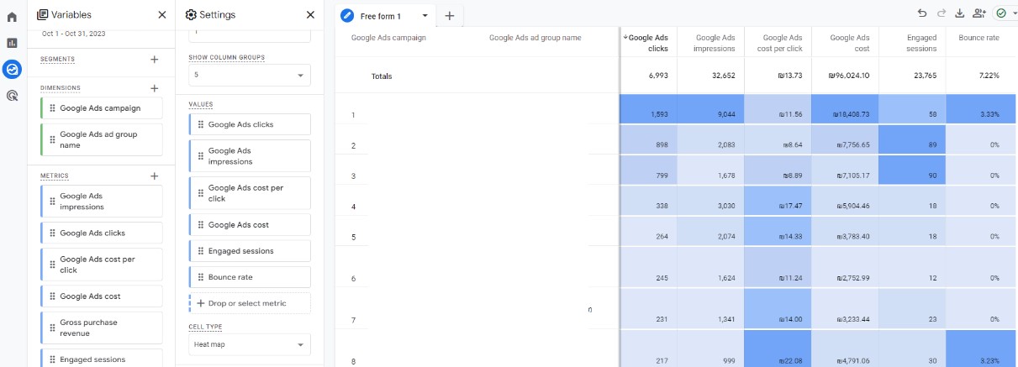Add a new dimension with plus icon
Viewport: 1018px width, 367px height.
coord(154,88)
